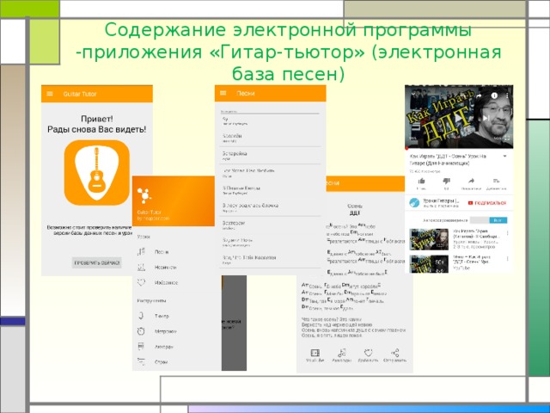
Task: Dislike the video with thumbs down
Action: 446,182
